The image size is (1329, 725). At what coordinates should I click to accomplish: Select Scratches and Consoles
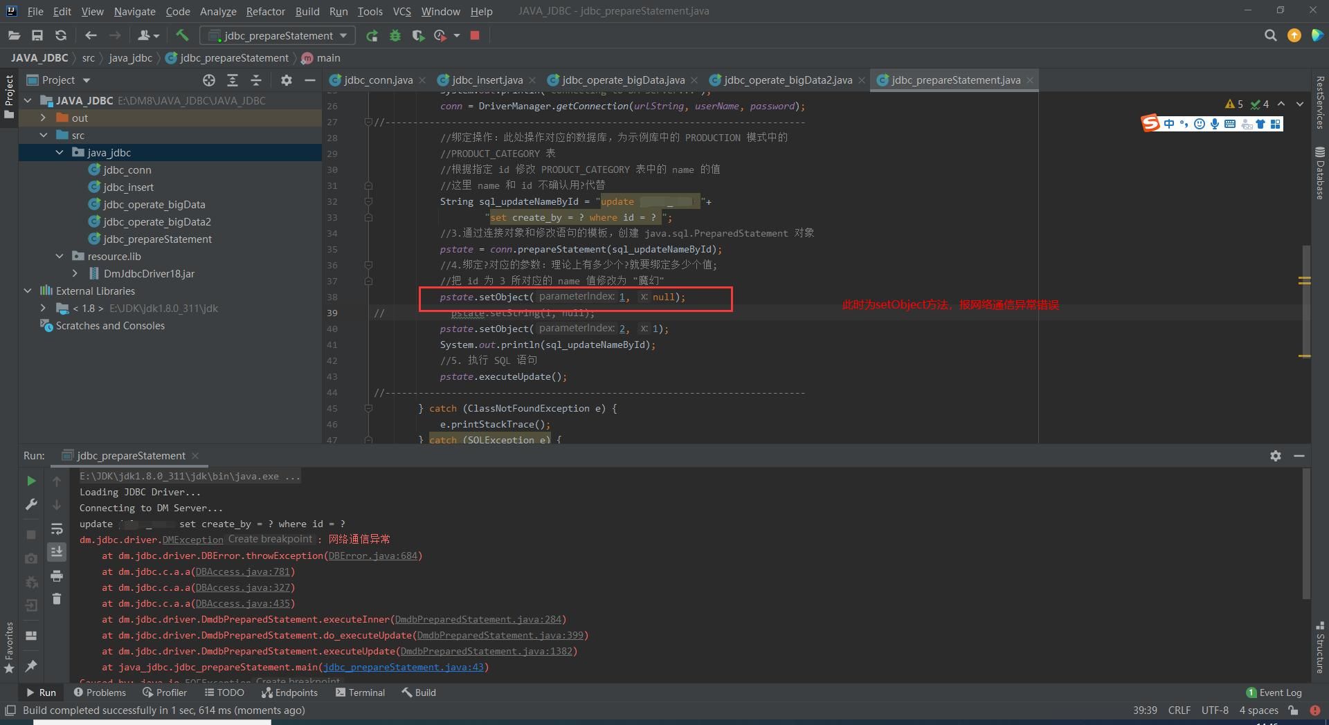(x=110, y=326)
